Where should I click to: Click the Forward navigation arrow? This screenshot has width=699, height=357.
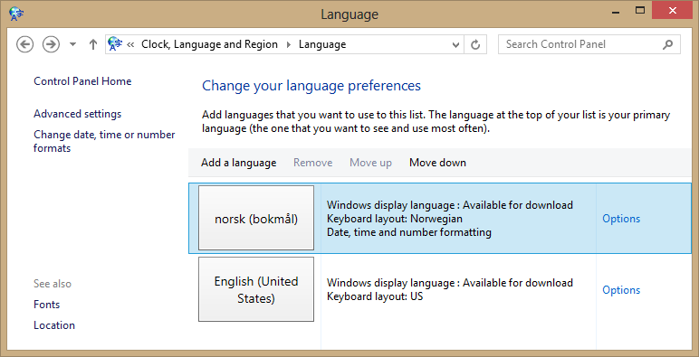pyautogui.click(x=51, y=44)
